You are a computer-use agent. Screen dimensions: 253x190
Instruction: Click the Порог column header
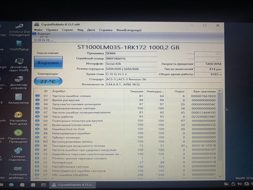(x=180, y=91)
